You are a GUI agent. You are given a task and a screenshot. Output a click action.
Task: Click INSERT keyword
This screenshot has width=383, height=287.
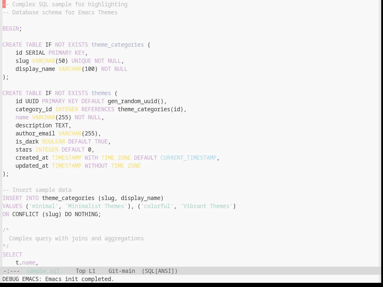click(12, 198)
